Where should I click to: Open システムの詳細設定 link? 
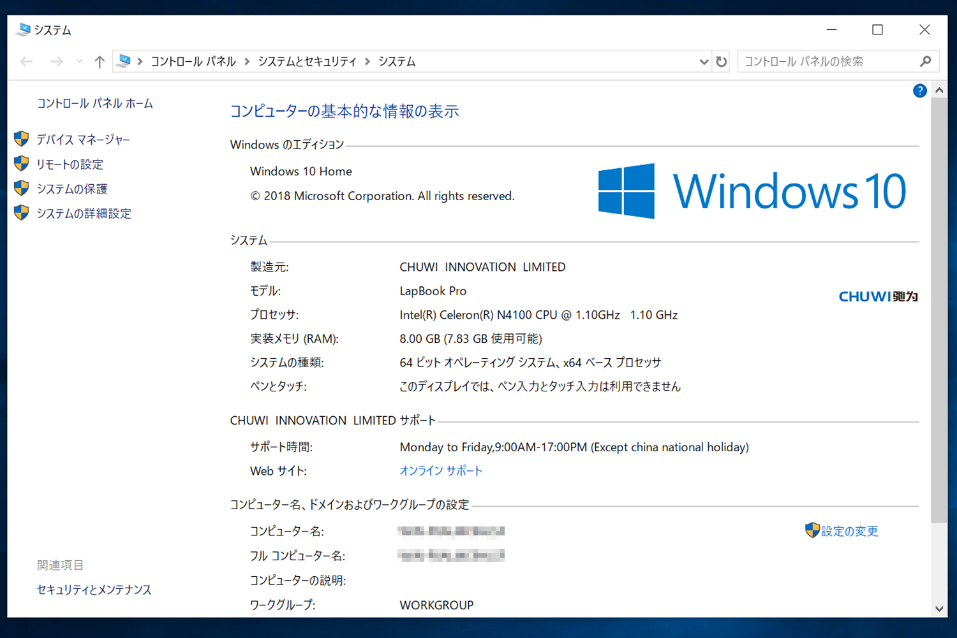point(84,214)
